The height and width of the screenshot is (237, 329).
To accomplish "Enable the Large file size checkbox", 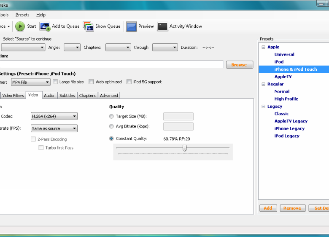I will pyautogui.click(x=55, y=82).
